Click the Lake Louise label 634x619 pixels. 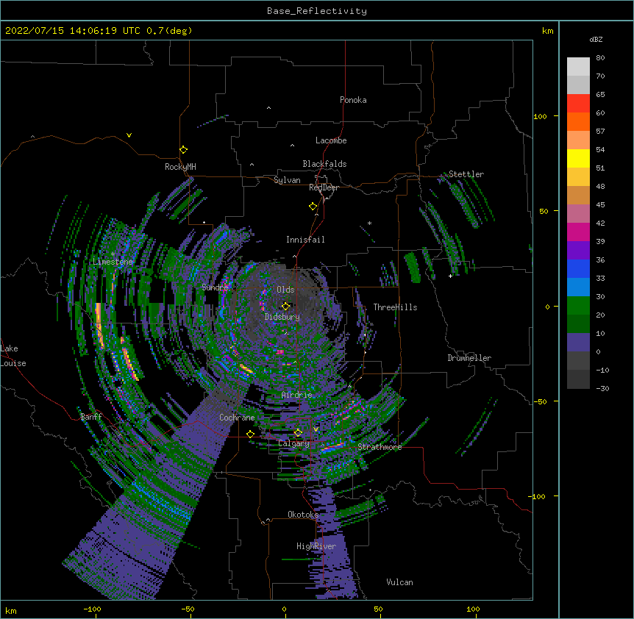13,356
